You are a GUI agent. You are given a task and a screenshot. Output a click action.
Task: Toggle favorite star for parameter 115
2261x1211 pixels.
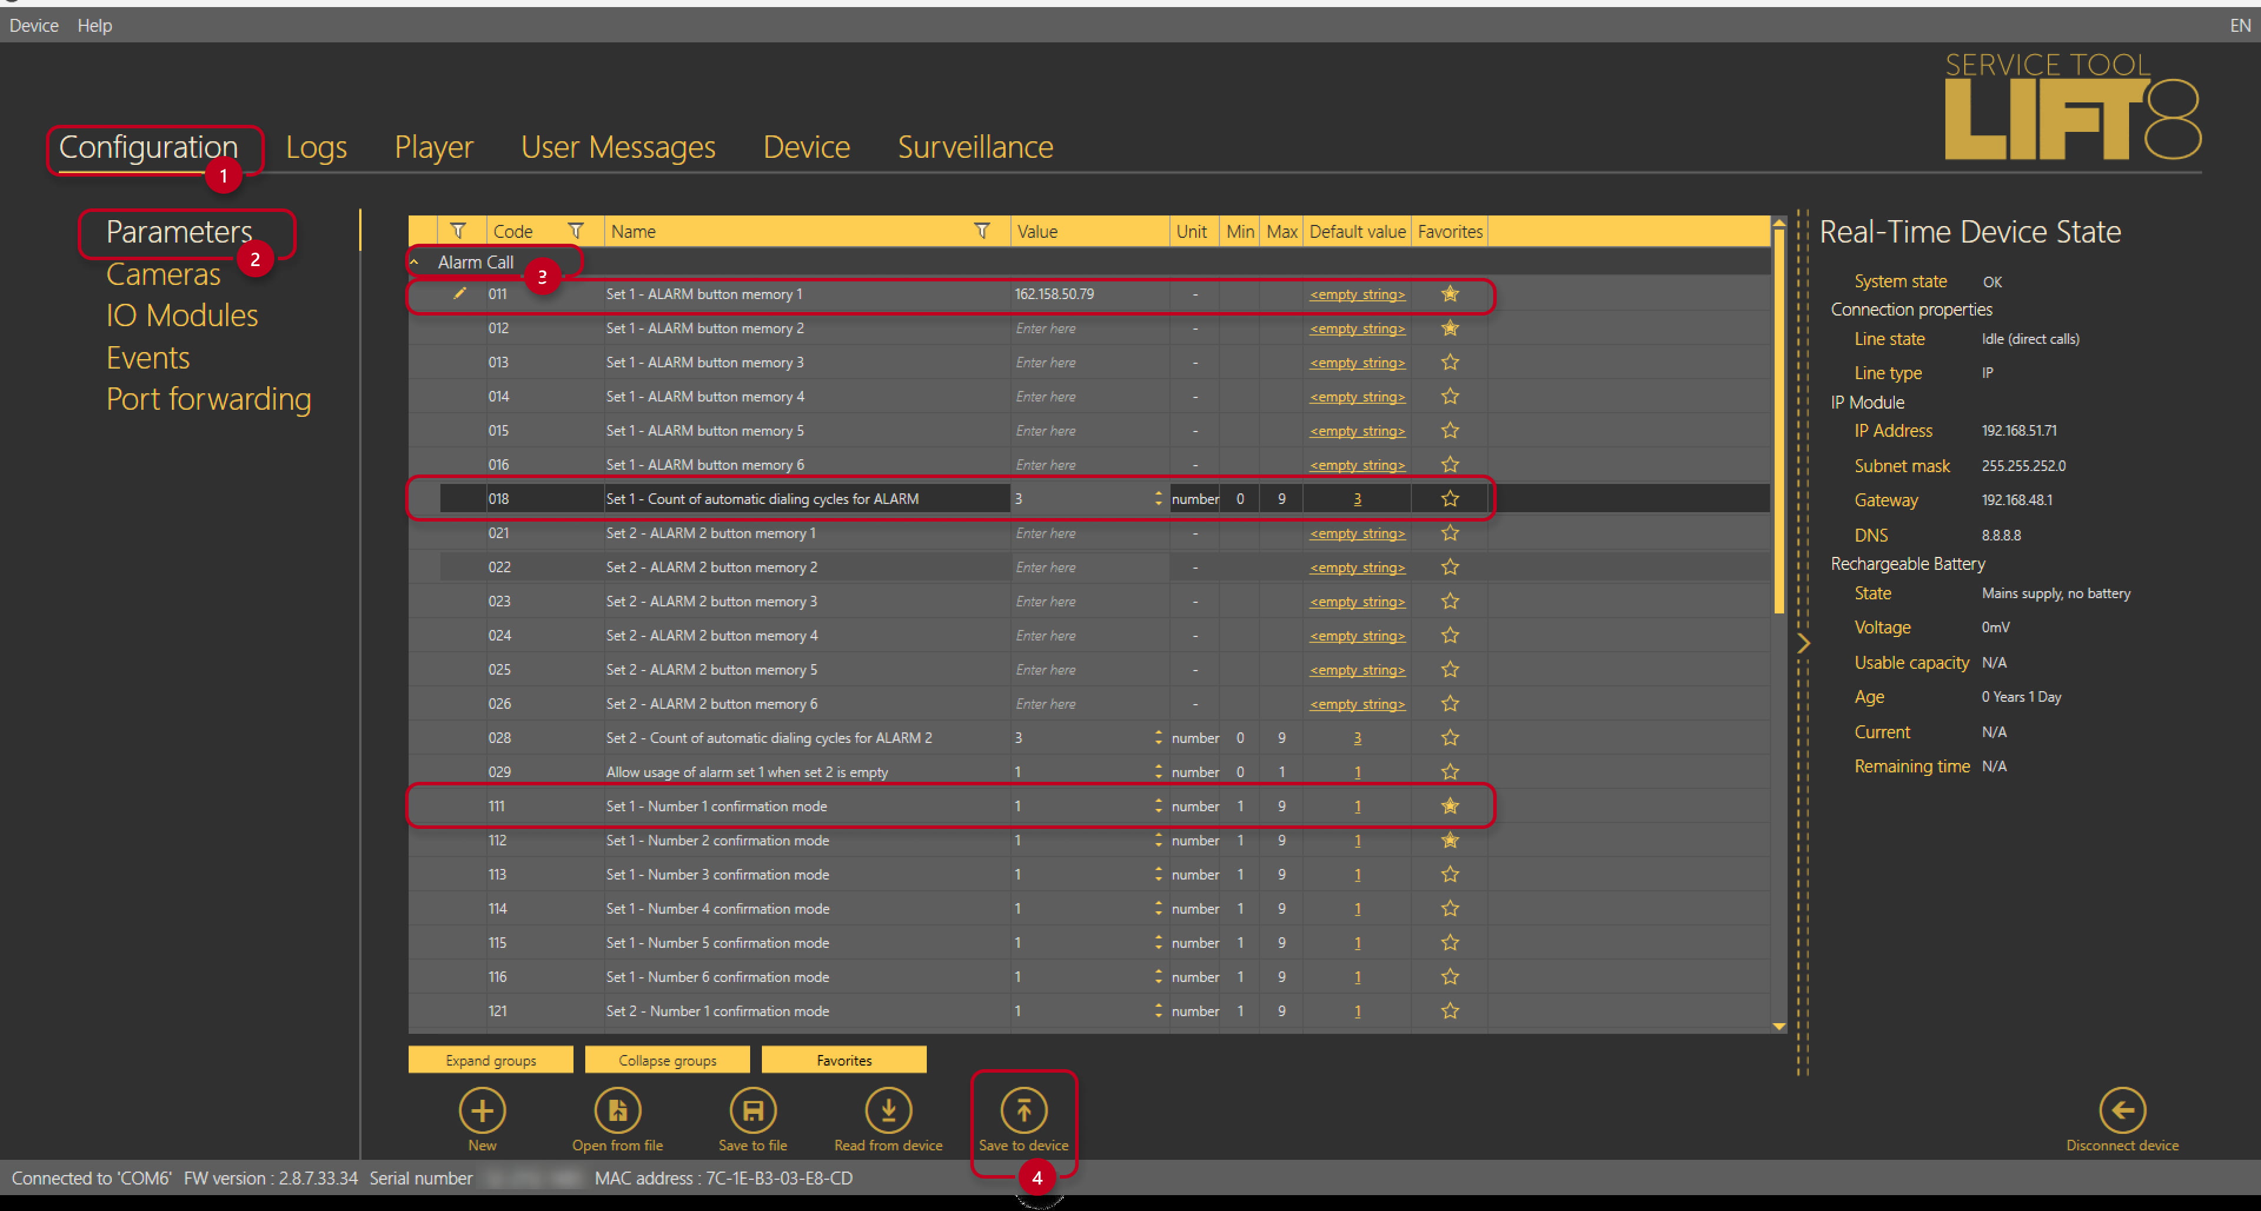tap(1450, 943)
